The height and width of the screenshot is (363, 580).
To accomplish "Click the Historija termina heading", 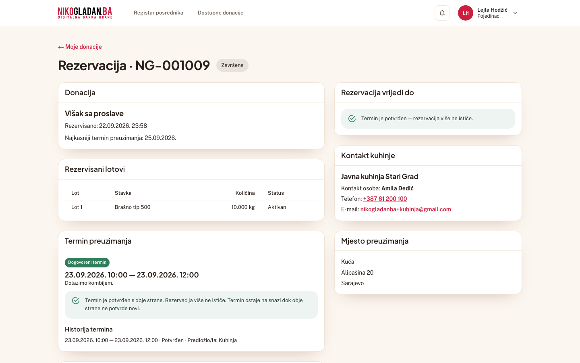I will pyautogui.click(x=89, y=330).
